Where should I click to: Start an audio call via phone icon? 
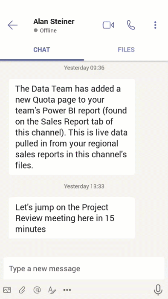[131, 25]
